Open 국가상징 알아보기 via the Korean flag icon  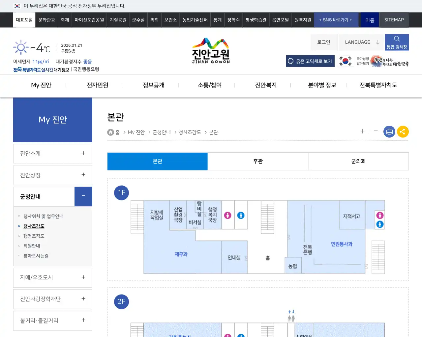click(x=345, y=61)
